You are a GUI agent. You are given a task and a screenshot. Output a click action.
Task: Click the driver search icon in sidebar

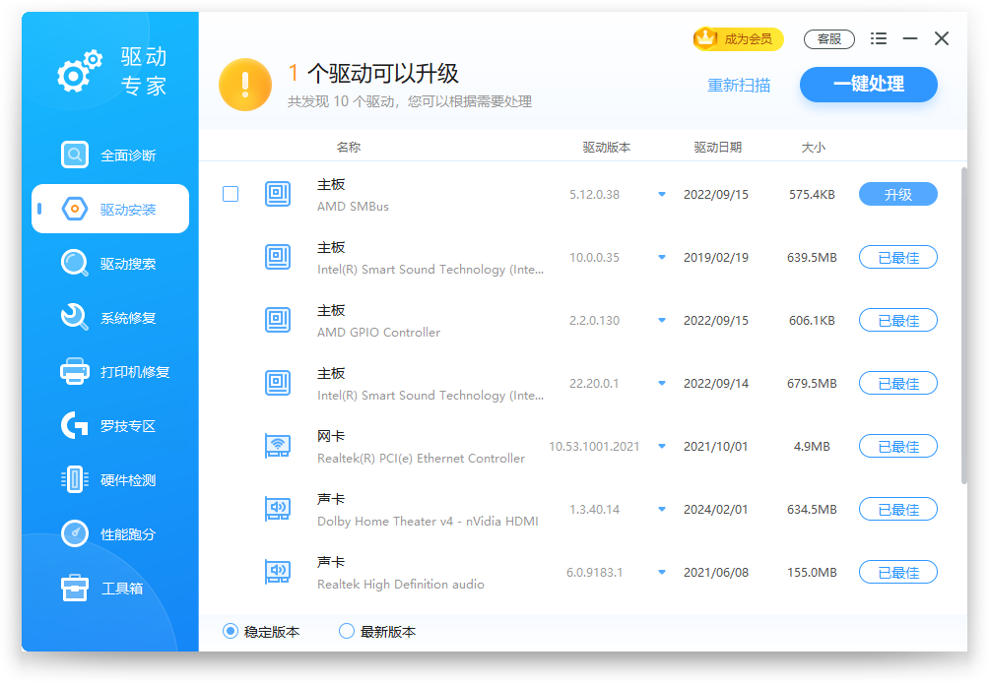coord(75,264)
